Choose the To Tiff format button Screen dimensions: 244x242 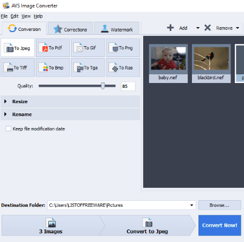17,68
